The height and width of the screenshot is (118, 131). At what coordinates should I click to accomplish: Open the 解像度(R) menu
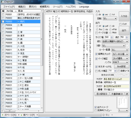(x=45, y=7)
